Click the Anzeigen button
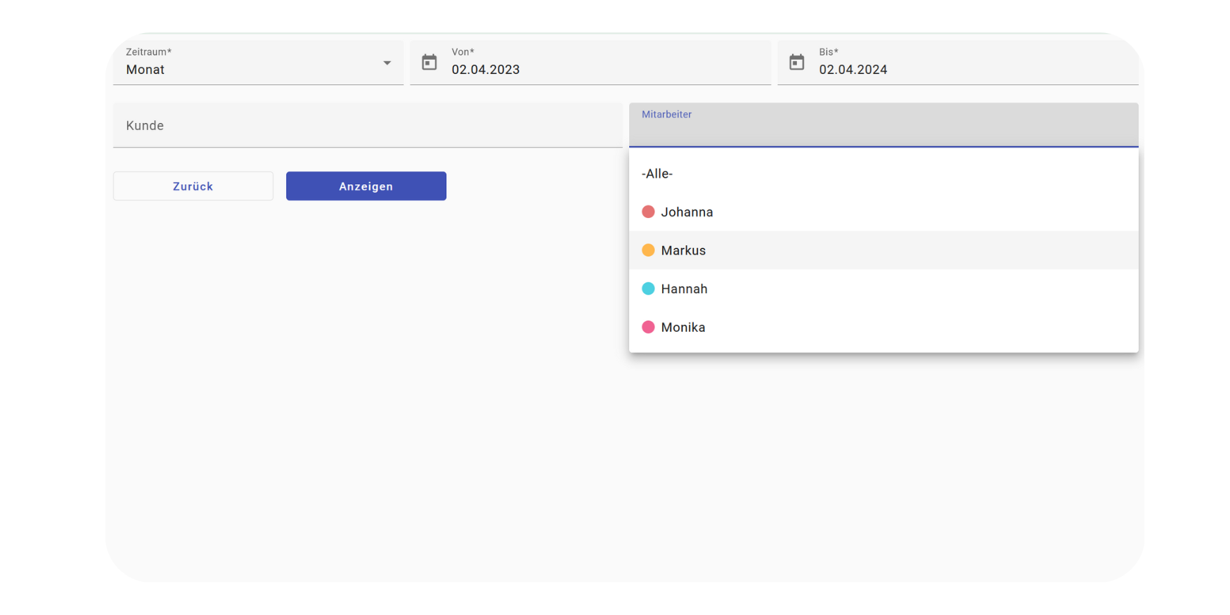The image size is (1230, 615). click(366, 186)
